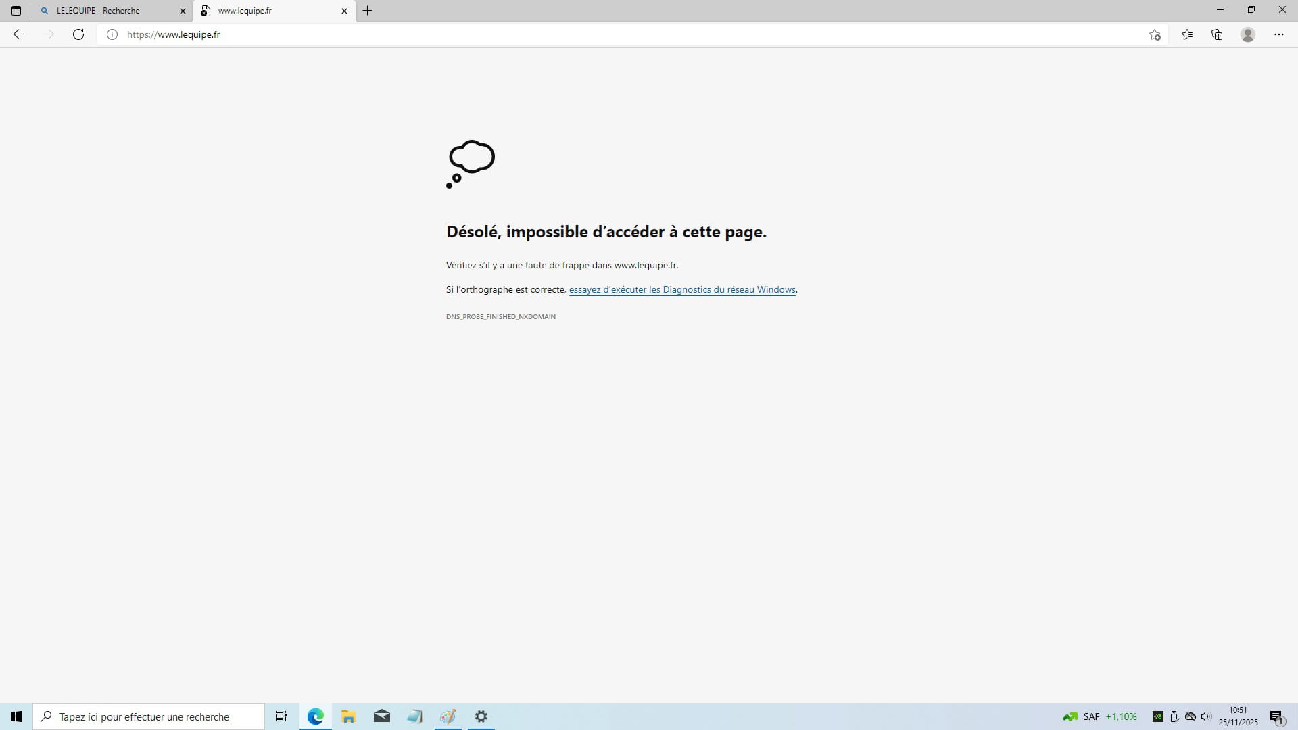The height and width of the screenshot is (730, 1298).
Task: Click the user profile avatar
Action: coord(1248,34)
